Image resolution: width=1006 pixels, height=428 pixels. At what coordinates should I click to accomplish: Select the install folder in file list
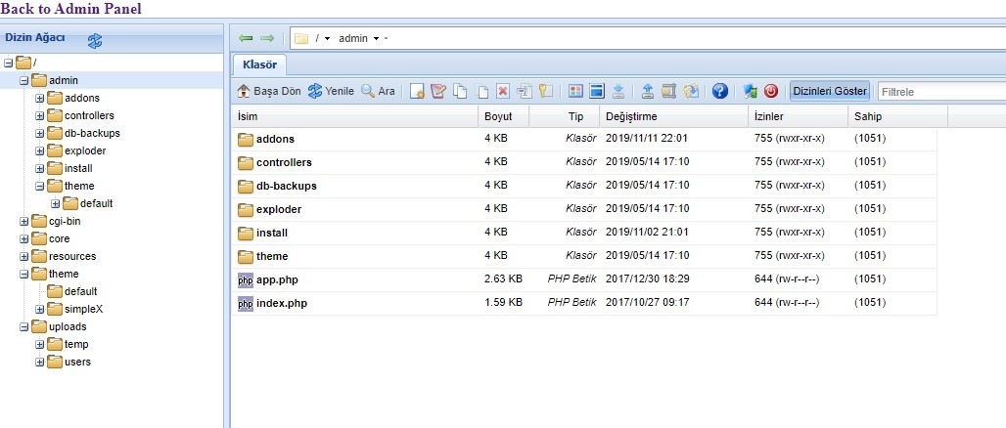tap(584, 233)
